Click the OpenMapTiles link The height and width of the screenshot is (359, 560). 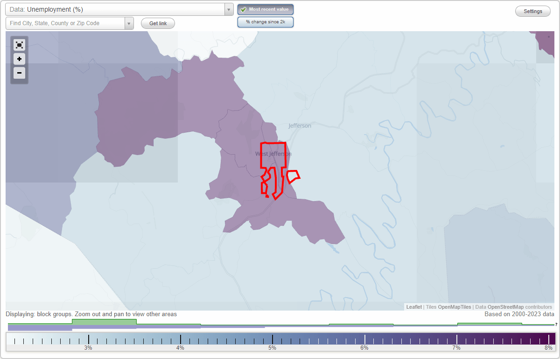click(454, 307)
